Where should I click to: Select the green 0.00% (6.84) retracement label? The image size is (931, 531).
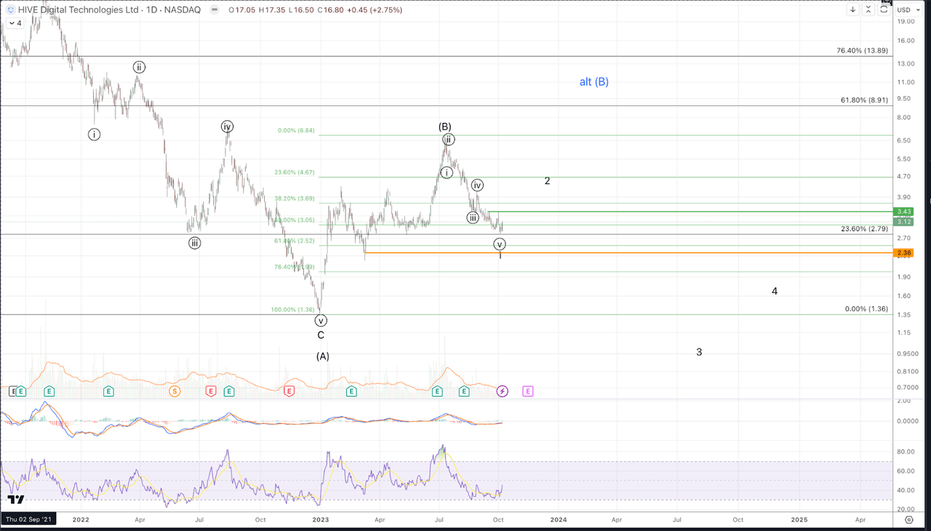pyautogui.click(x=296, y=131)
